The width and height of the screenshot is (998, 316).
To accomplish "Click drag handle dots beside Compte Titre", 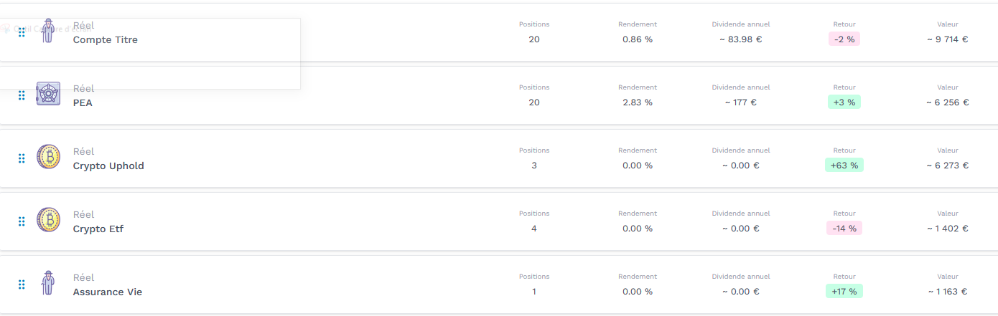I will click(22, 32).
